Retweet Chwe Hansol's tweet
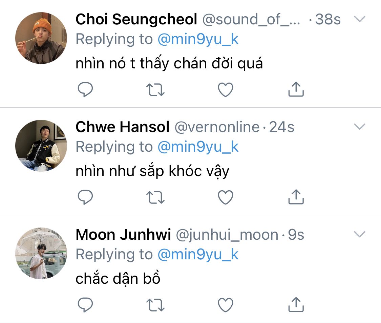381x323 pixels. 155,197
